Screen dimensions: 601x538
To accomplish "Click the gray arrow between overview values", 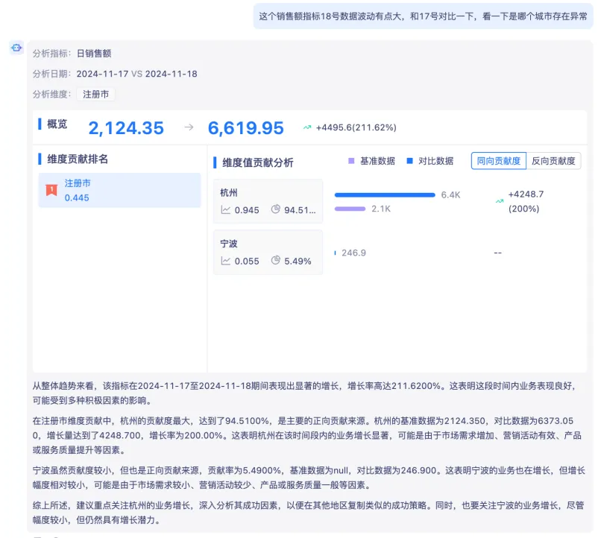I will (189, 127).
